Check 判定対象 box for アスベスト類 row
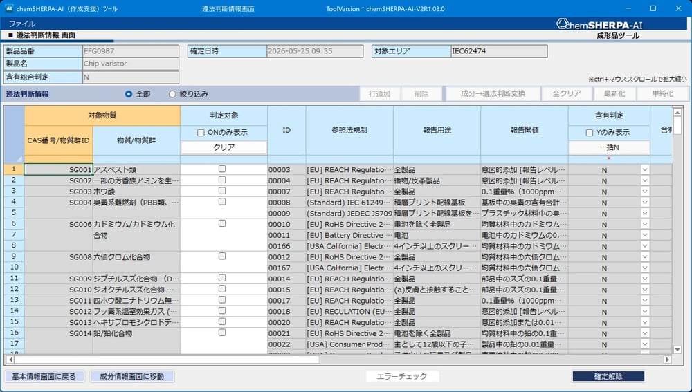The image size is (692, 392). tap(222, 169)
